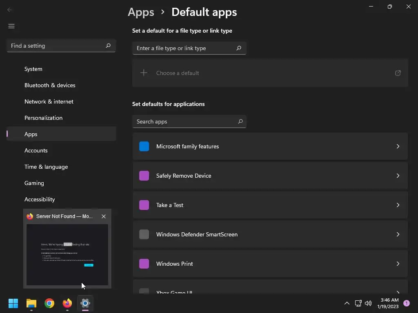Open the hamburger navigation menu
Viewport: 418px width, 313px height.
click(11, 26)
